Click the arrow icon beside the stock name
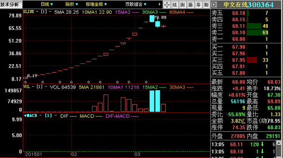The width and height of the screenshot is (283, 158). pyautogui.click(x=214, y=5)
